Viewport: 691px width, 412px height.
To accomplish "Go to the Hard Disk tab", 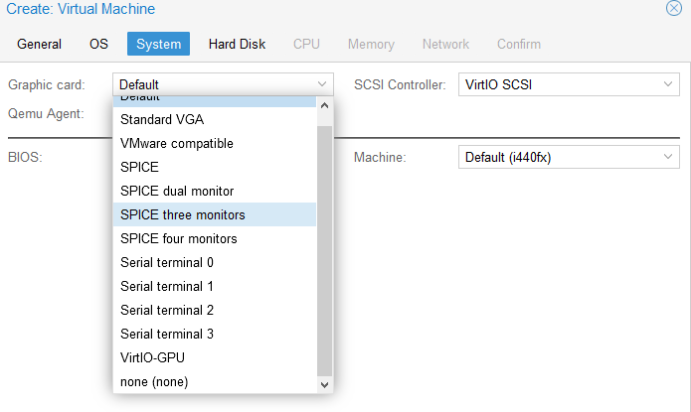I will [x=237, y=44].
